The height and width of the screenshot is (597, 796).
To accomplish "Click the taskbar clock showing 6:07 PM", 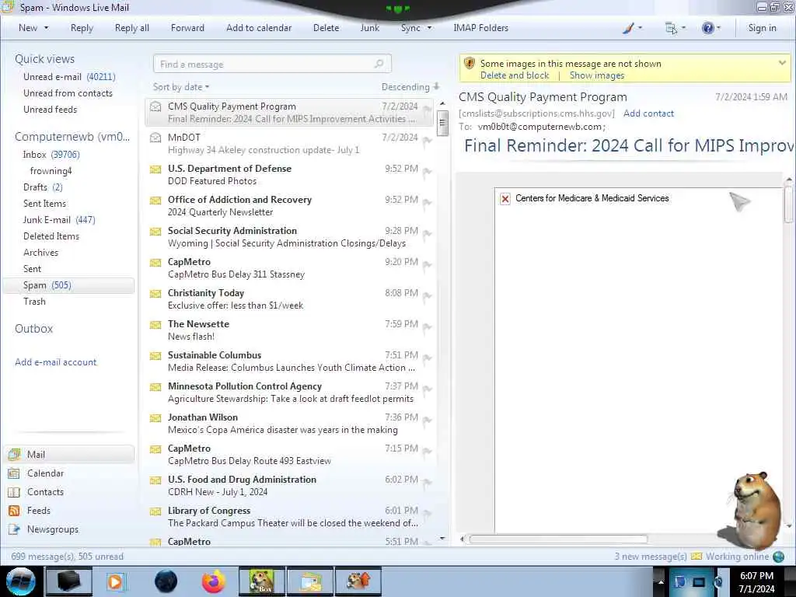I will click(x=756, y=582).
